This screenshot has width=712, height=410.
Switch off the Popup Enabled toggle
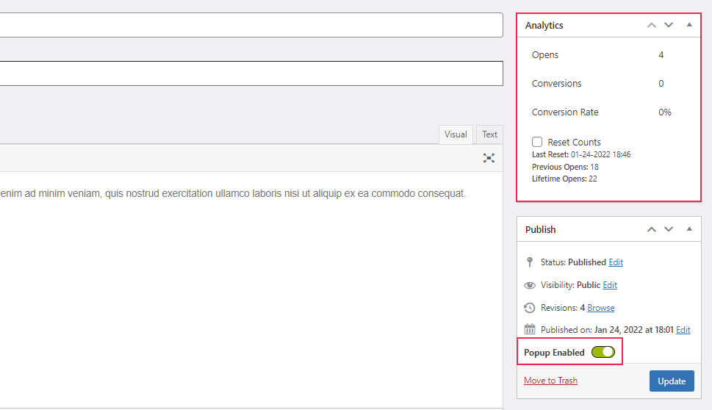(x=603, y=353)
